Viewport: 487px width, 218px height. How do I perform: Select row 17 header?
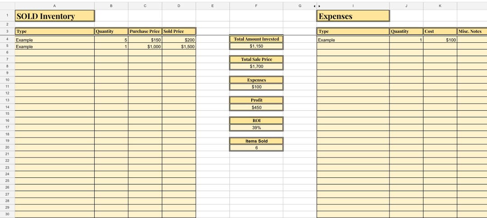pos(7,127)
